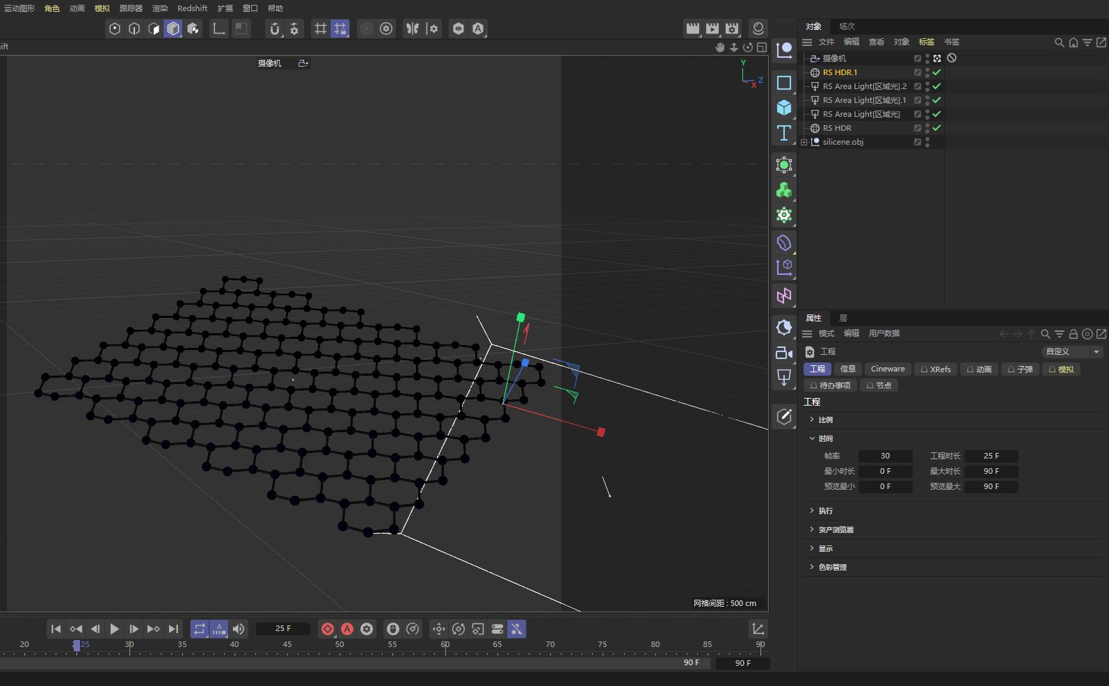Open Edit Render Settings clapperboard with gear

pos(732,29)
